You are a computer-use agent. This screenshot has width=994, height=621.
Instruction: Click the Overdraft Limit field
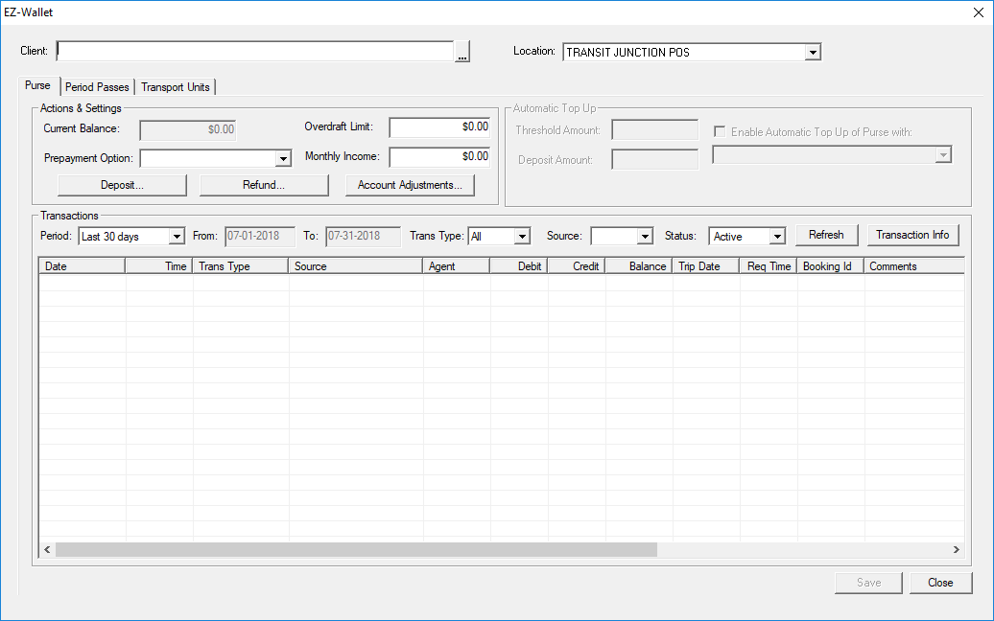(438, 126)
